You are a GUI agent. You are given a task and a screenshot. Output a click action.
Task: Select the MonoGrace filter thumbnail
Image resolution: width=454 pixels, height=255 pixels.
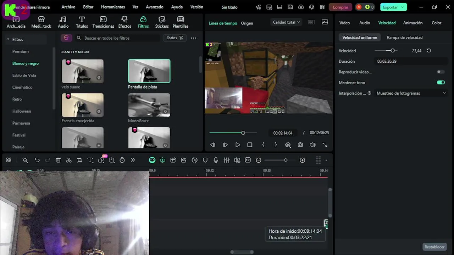point(149,105)
